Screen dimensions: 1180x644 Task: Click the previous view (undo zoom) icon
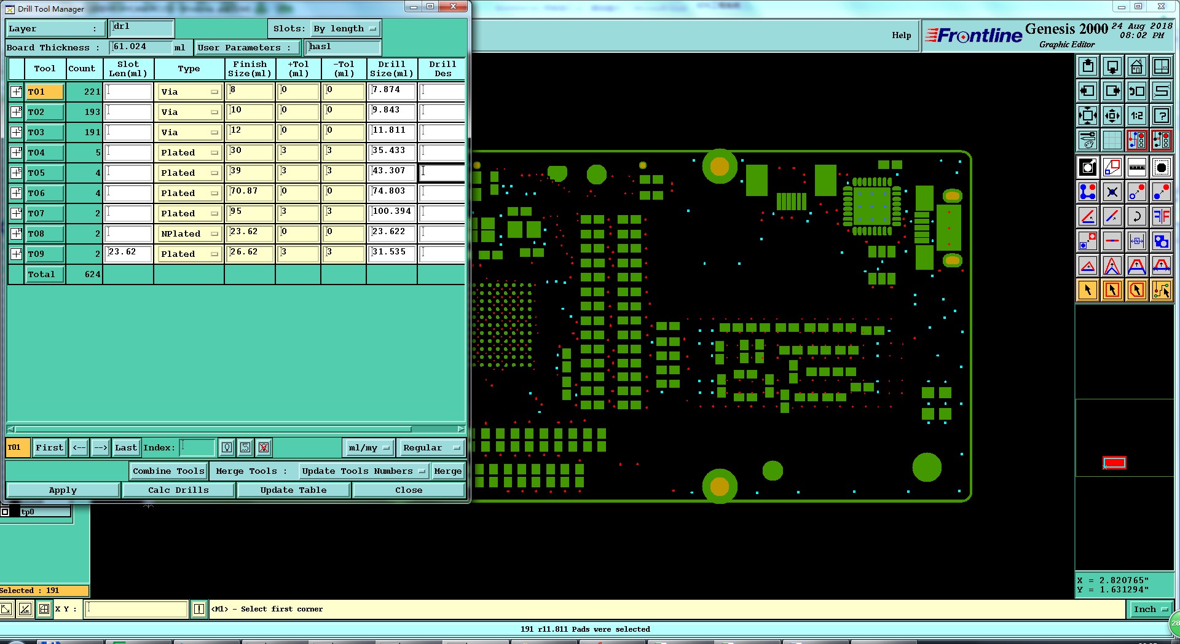coord(1136,91)
